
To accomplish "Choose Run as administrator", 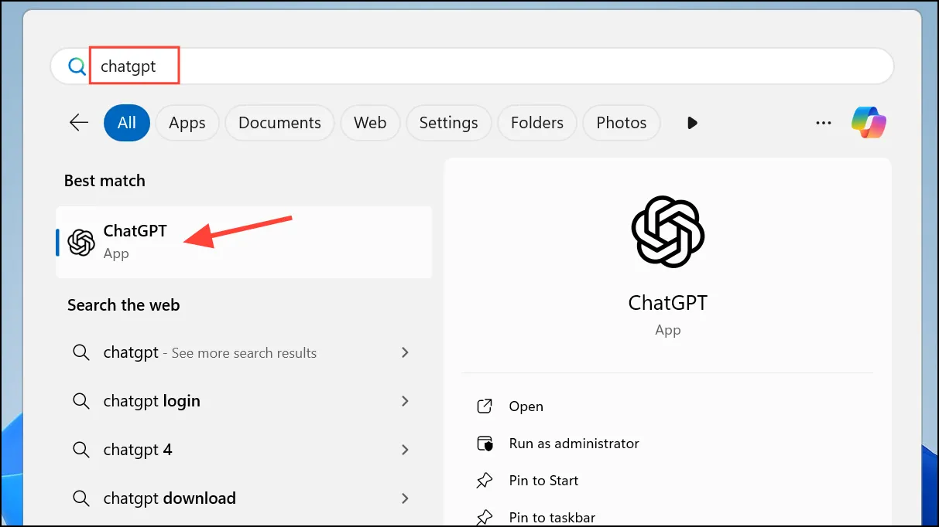I will (x=574, y=444).
